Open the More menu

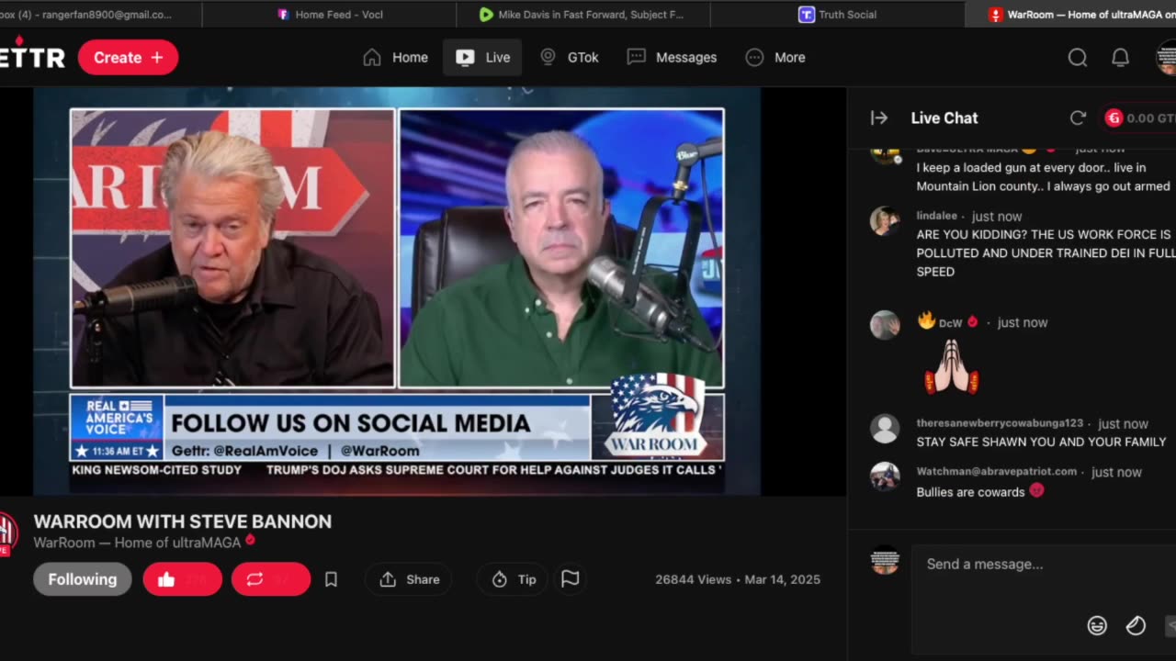click(775, 57)
